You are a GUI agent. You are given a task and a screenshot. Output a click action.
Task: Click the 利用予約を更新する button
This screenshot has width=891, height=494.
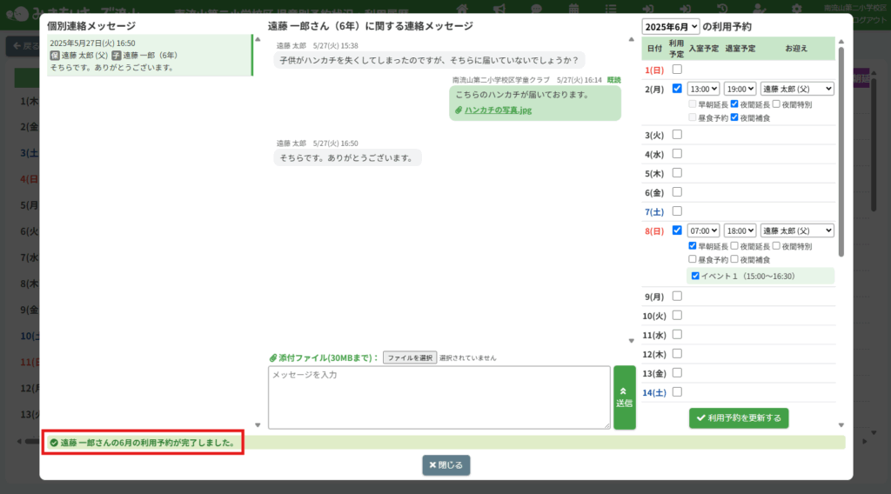click(739, 418)
